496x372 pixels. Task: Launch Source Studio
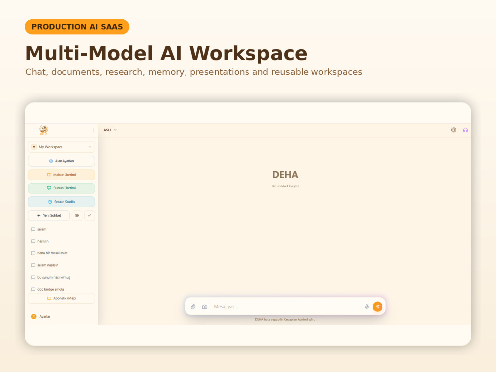tap(62, 202)
